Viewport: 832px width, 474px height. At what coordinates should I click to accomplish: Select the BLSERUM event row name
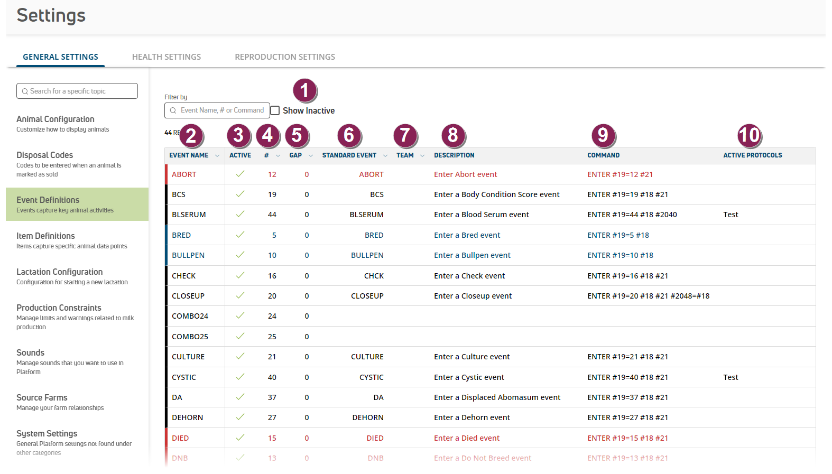pyautogui.click(x=189, y=215)
